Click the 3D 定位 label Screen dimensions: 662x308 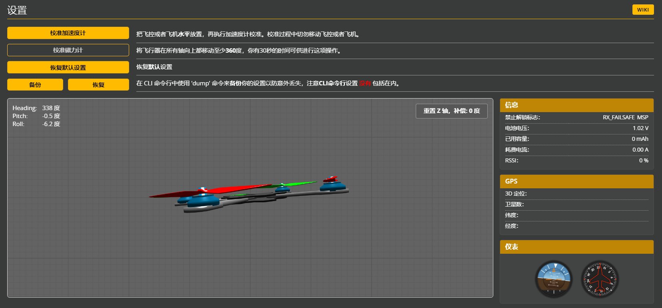pos(516,193)
